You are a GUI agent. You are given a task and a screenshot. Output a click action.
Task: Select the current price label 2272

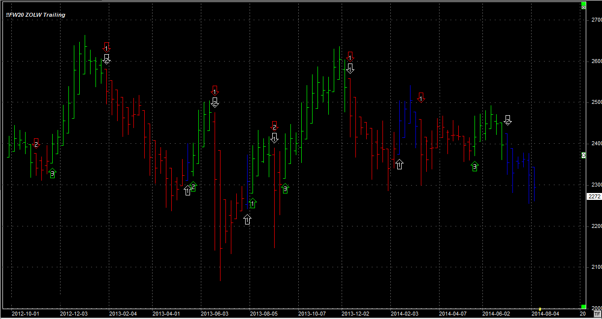click(594, 196)
